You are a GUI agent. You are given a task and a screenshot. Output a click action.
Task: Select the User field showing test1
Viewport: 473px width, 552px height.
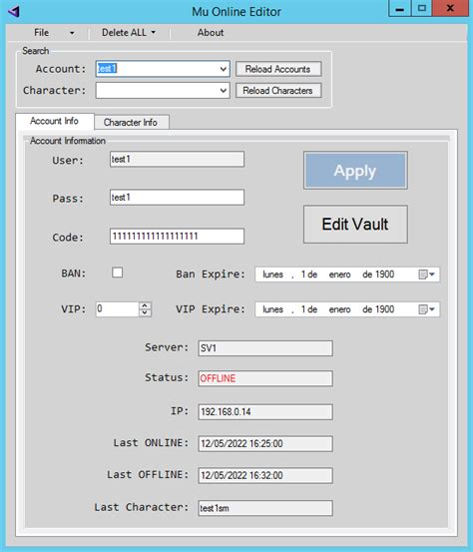pyautogui.click(x=177, y=159)
